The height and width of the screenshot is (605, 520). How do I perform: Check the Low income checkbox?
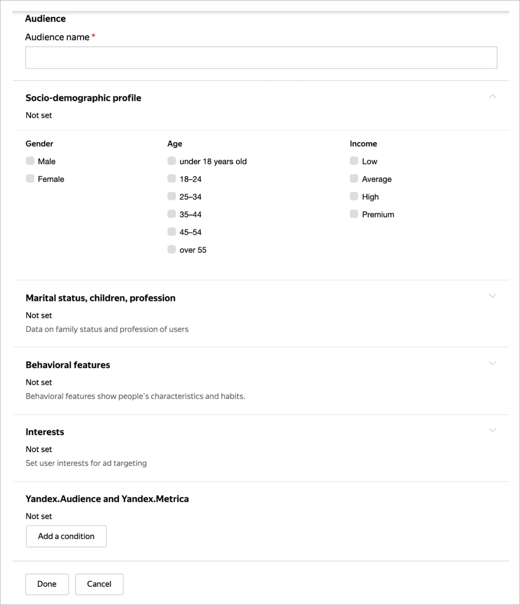[x=354, y=161]
